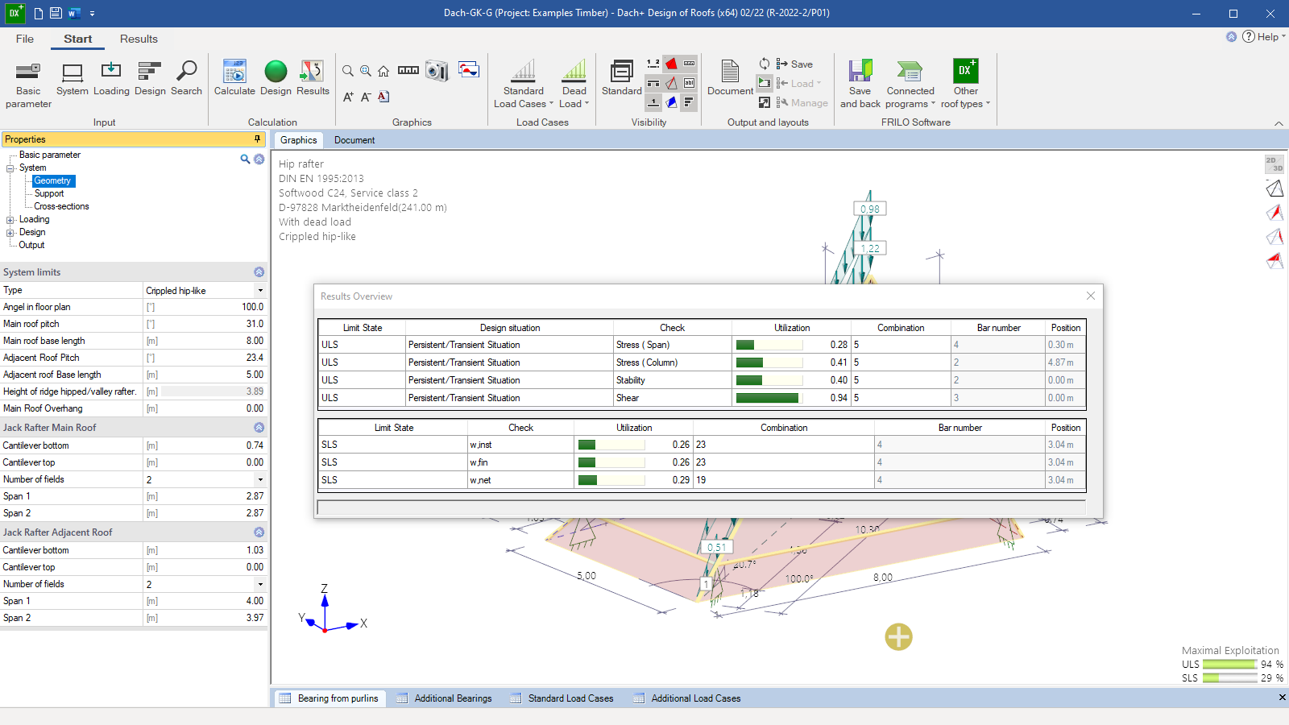
Task: Open the Results icon in Calculation group
Action: (x=313, y=78)
